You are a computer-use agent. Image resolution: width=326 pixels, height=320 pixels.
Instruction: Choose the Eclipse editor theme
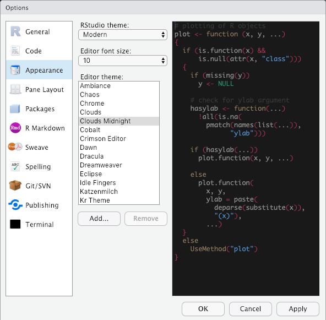[119, 173]
